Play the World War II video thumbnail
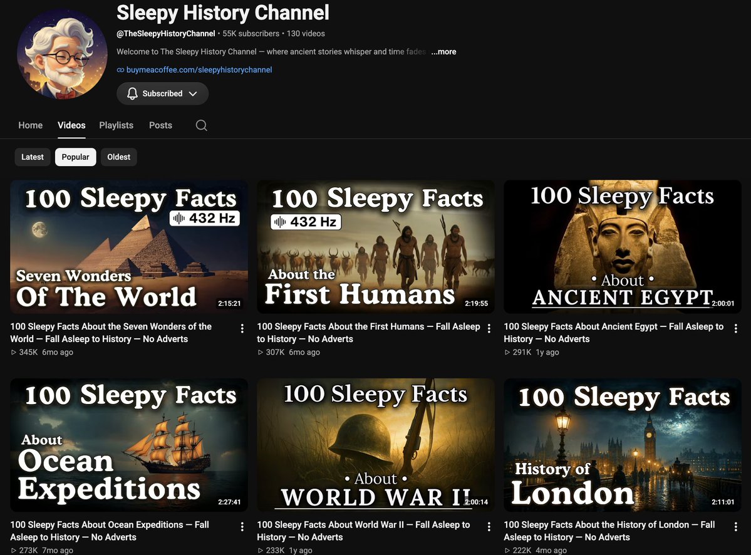751x555 pixels. 376,445
